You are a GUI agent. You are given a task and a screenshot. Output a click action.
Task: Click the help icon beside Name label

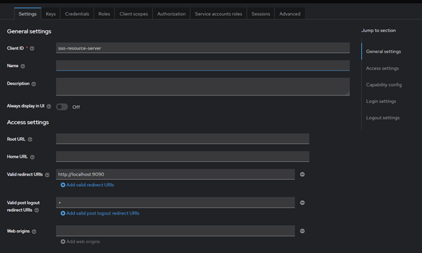coord(23,66)
